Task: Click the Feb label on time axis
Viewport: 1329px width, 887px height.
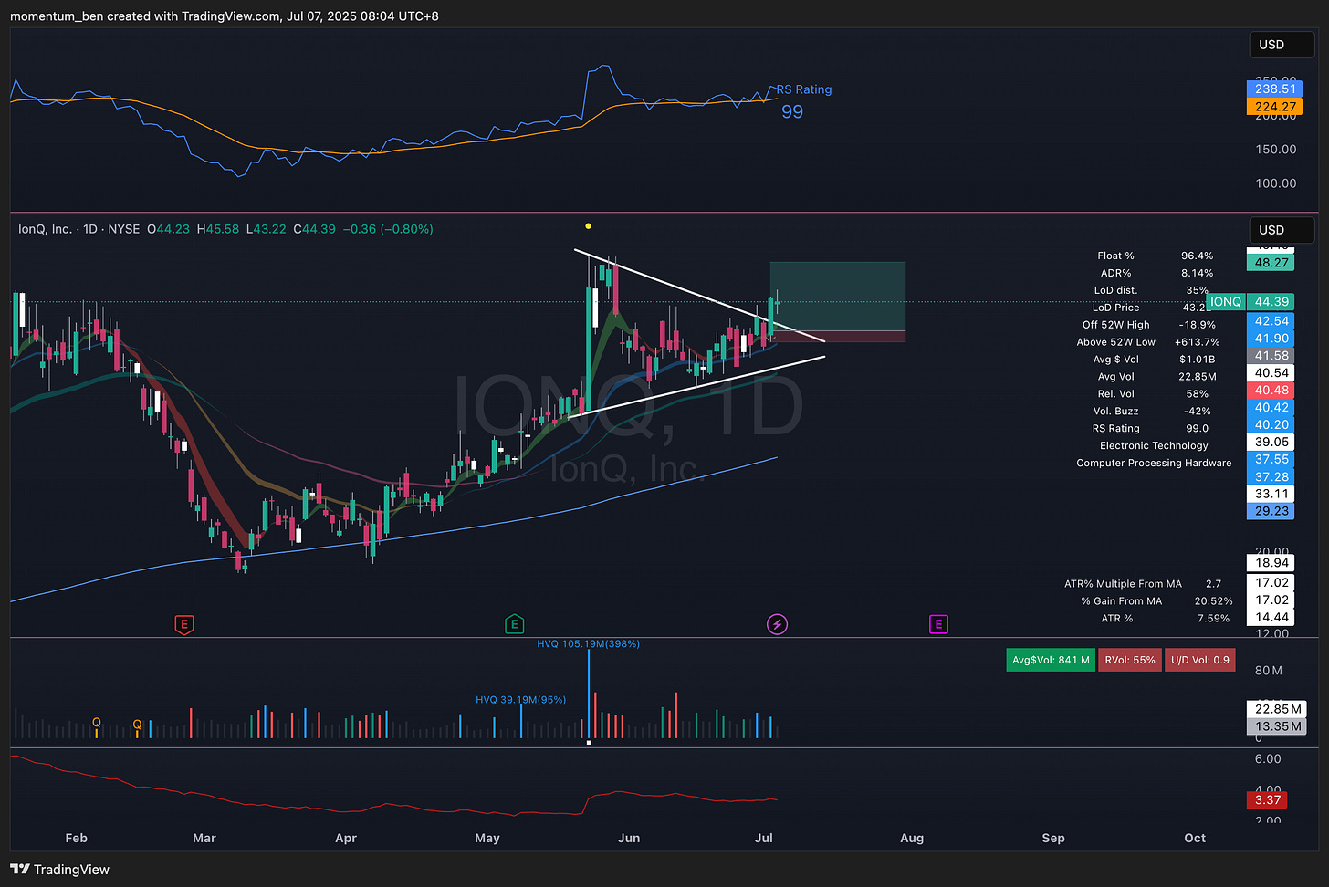Action: click(77, 838)
